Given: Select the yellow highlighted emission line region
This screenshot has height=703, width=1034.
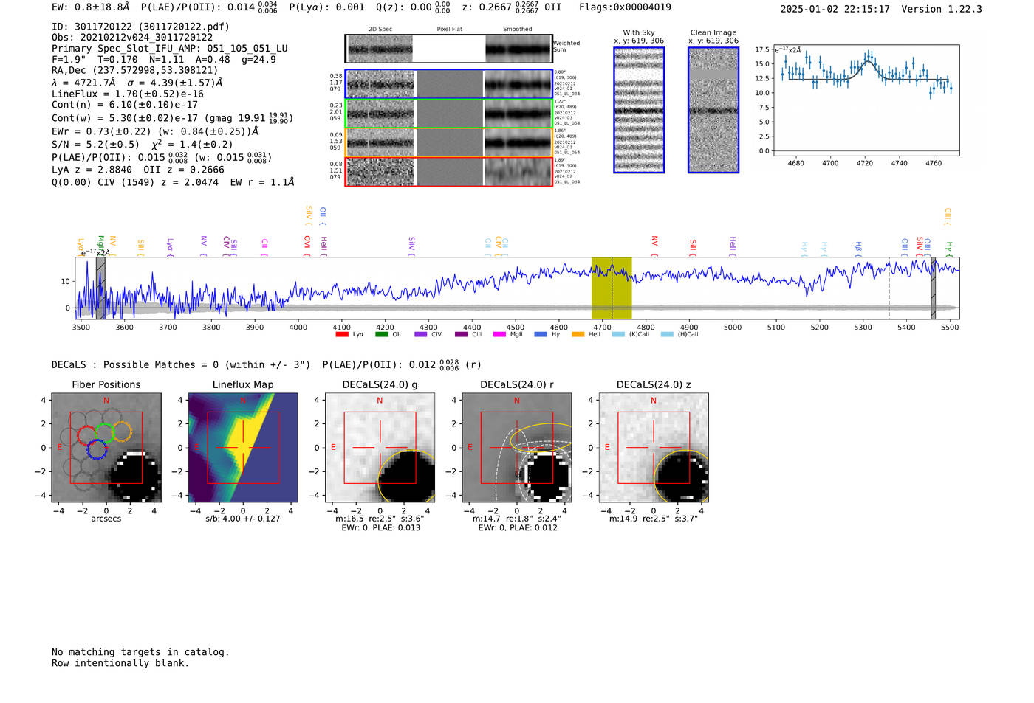Looking at the screenshot, I should pos(612,288).
